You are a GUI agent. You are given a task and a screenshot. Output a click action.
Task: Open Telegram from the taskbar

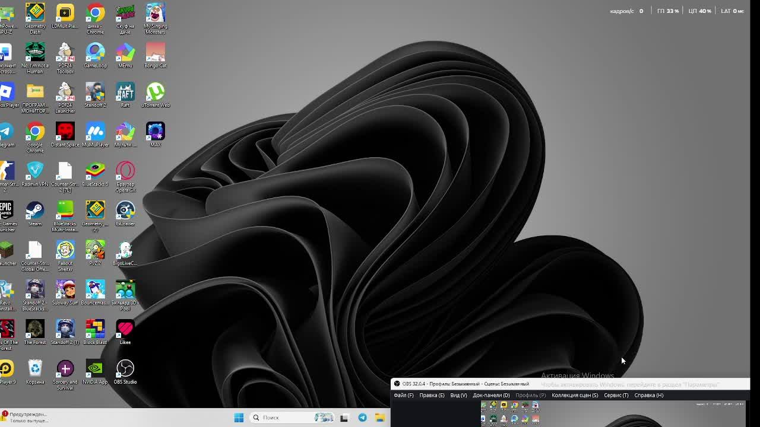362,418
